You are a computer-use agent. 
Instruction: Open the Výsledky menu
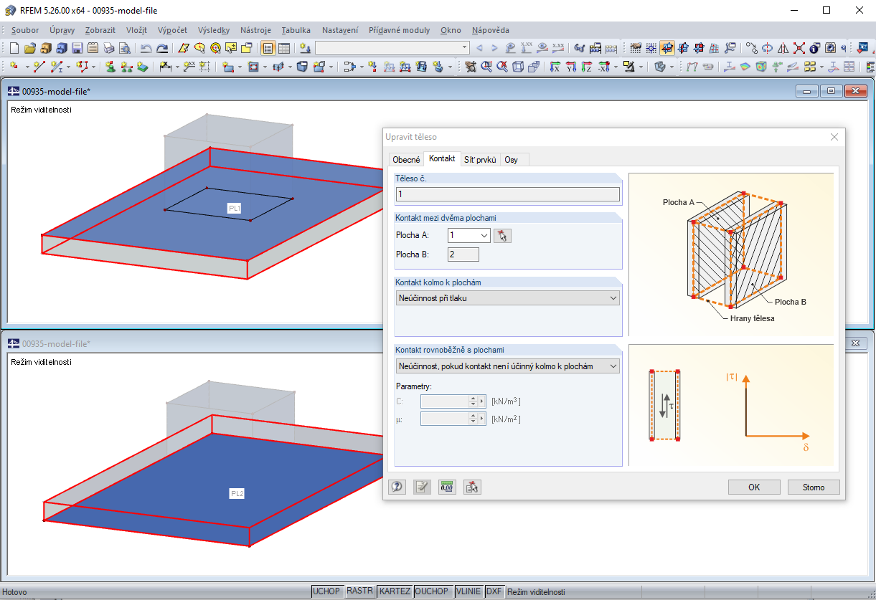tap(213, 30)
